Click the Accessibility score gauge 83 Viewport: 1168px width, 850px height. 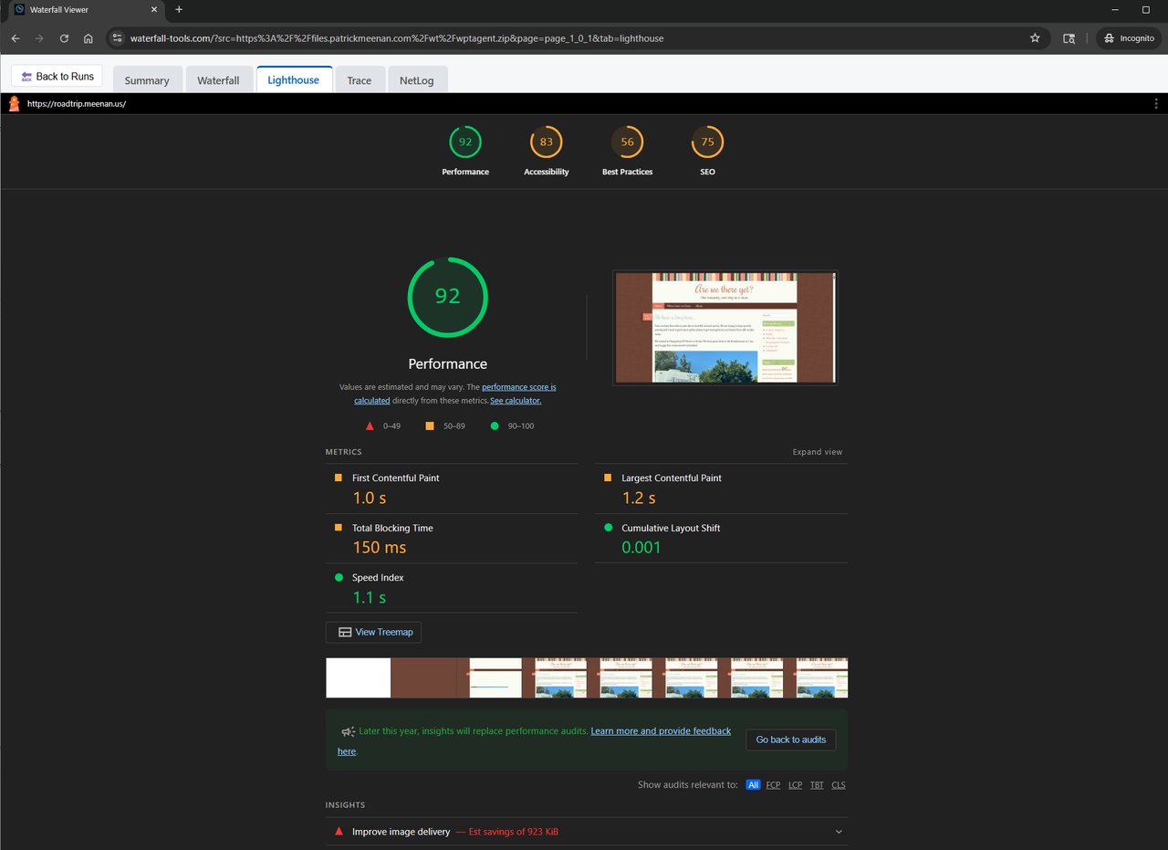(546, 142)
